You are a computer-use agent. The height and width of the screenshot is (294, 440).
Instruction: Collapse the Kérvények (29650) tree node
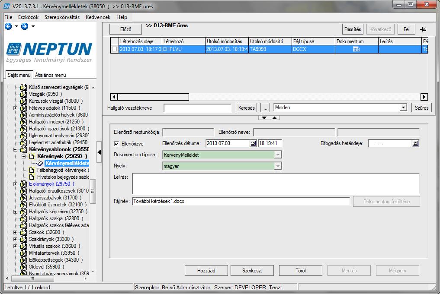point(23,156)
